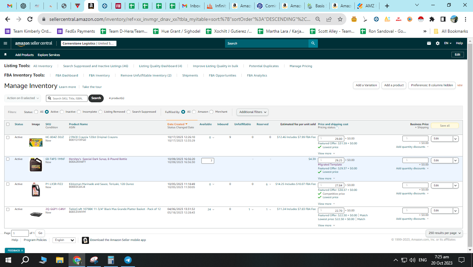Click the Add a product button
Viewport: 473px width, 267px height.
coord(394,85)
